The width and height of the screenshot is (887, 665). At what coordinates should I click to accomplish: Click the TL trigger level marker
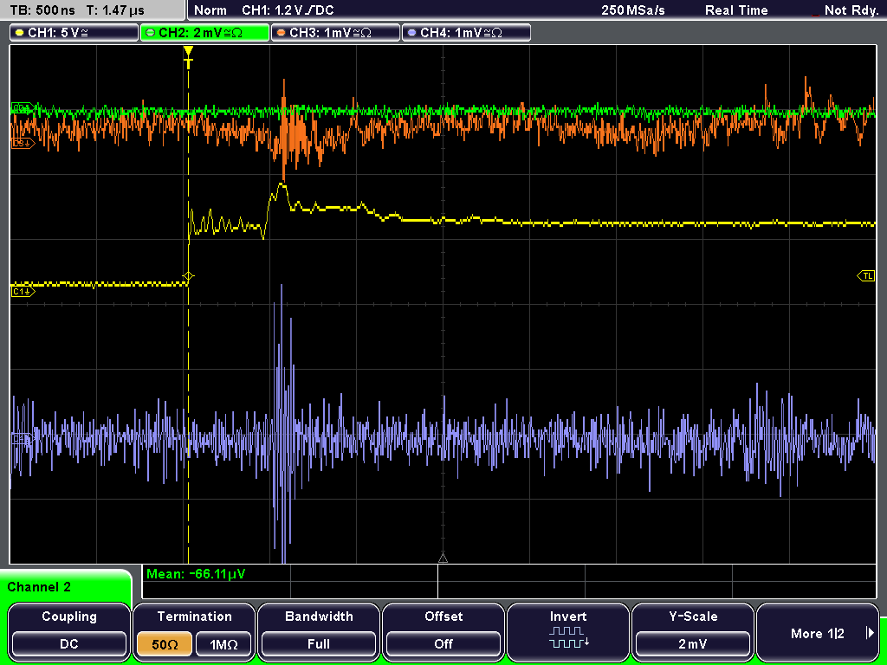866,276
